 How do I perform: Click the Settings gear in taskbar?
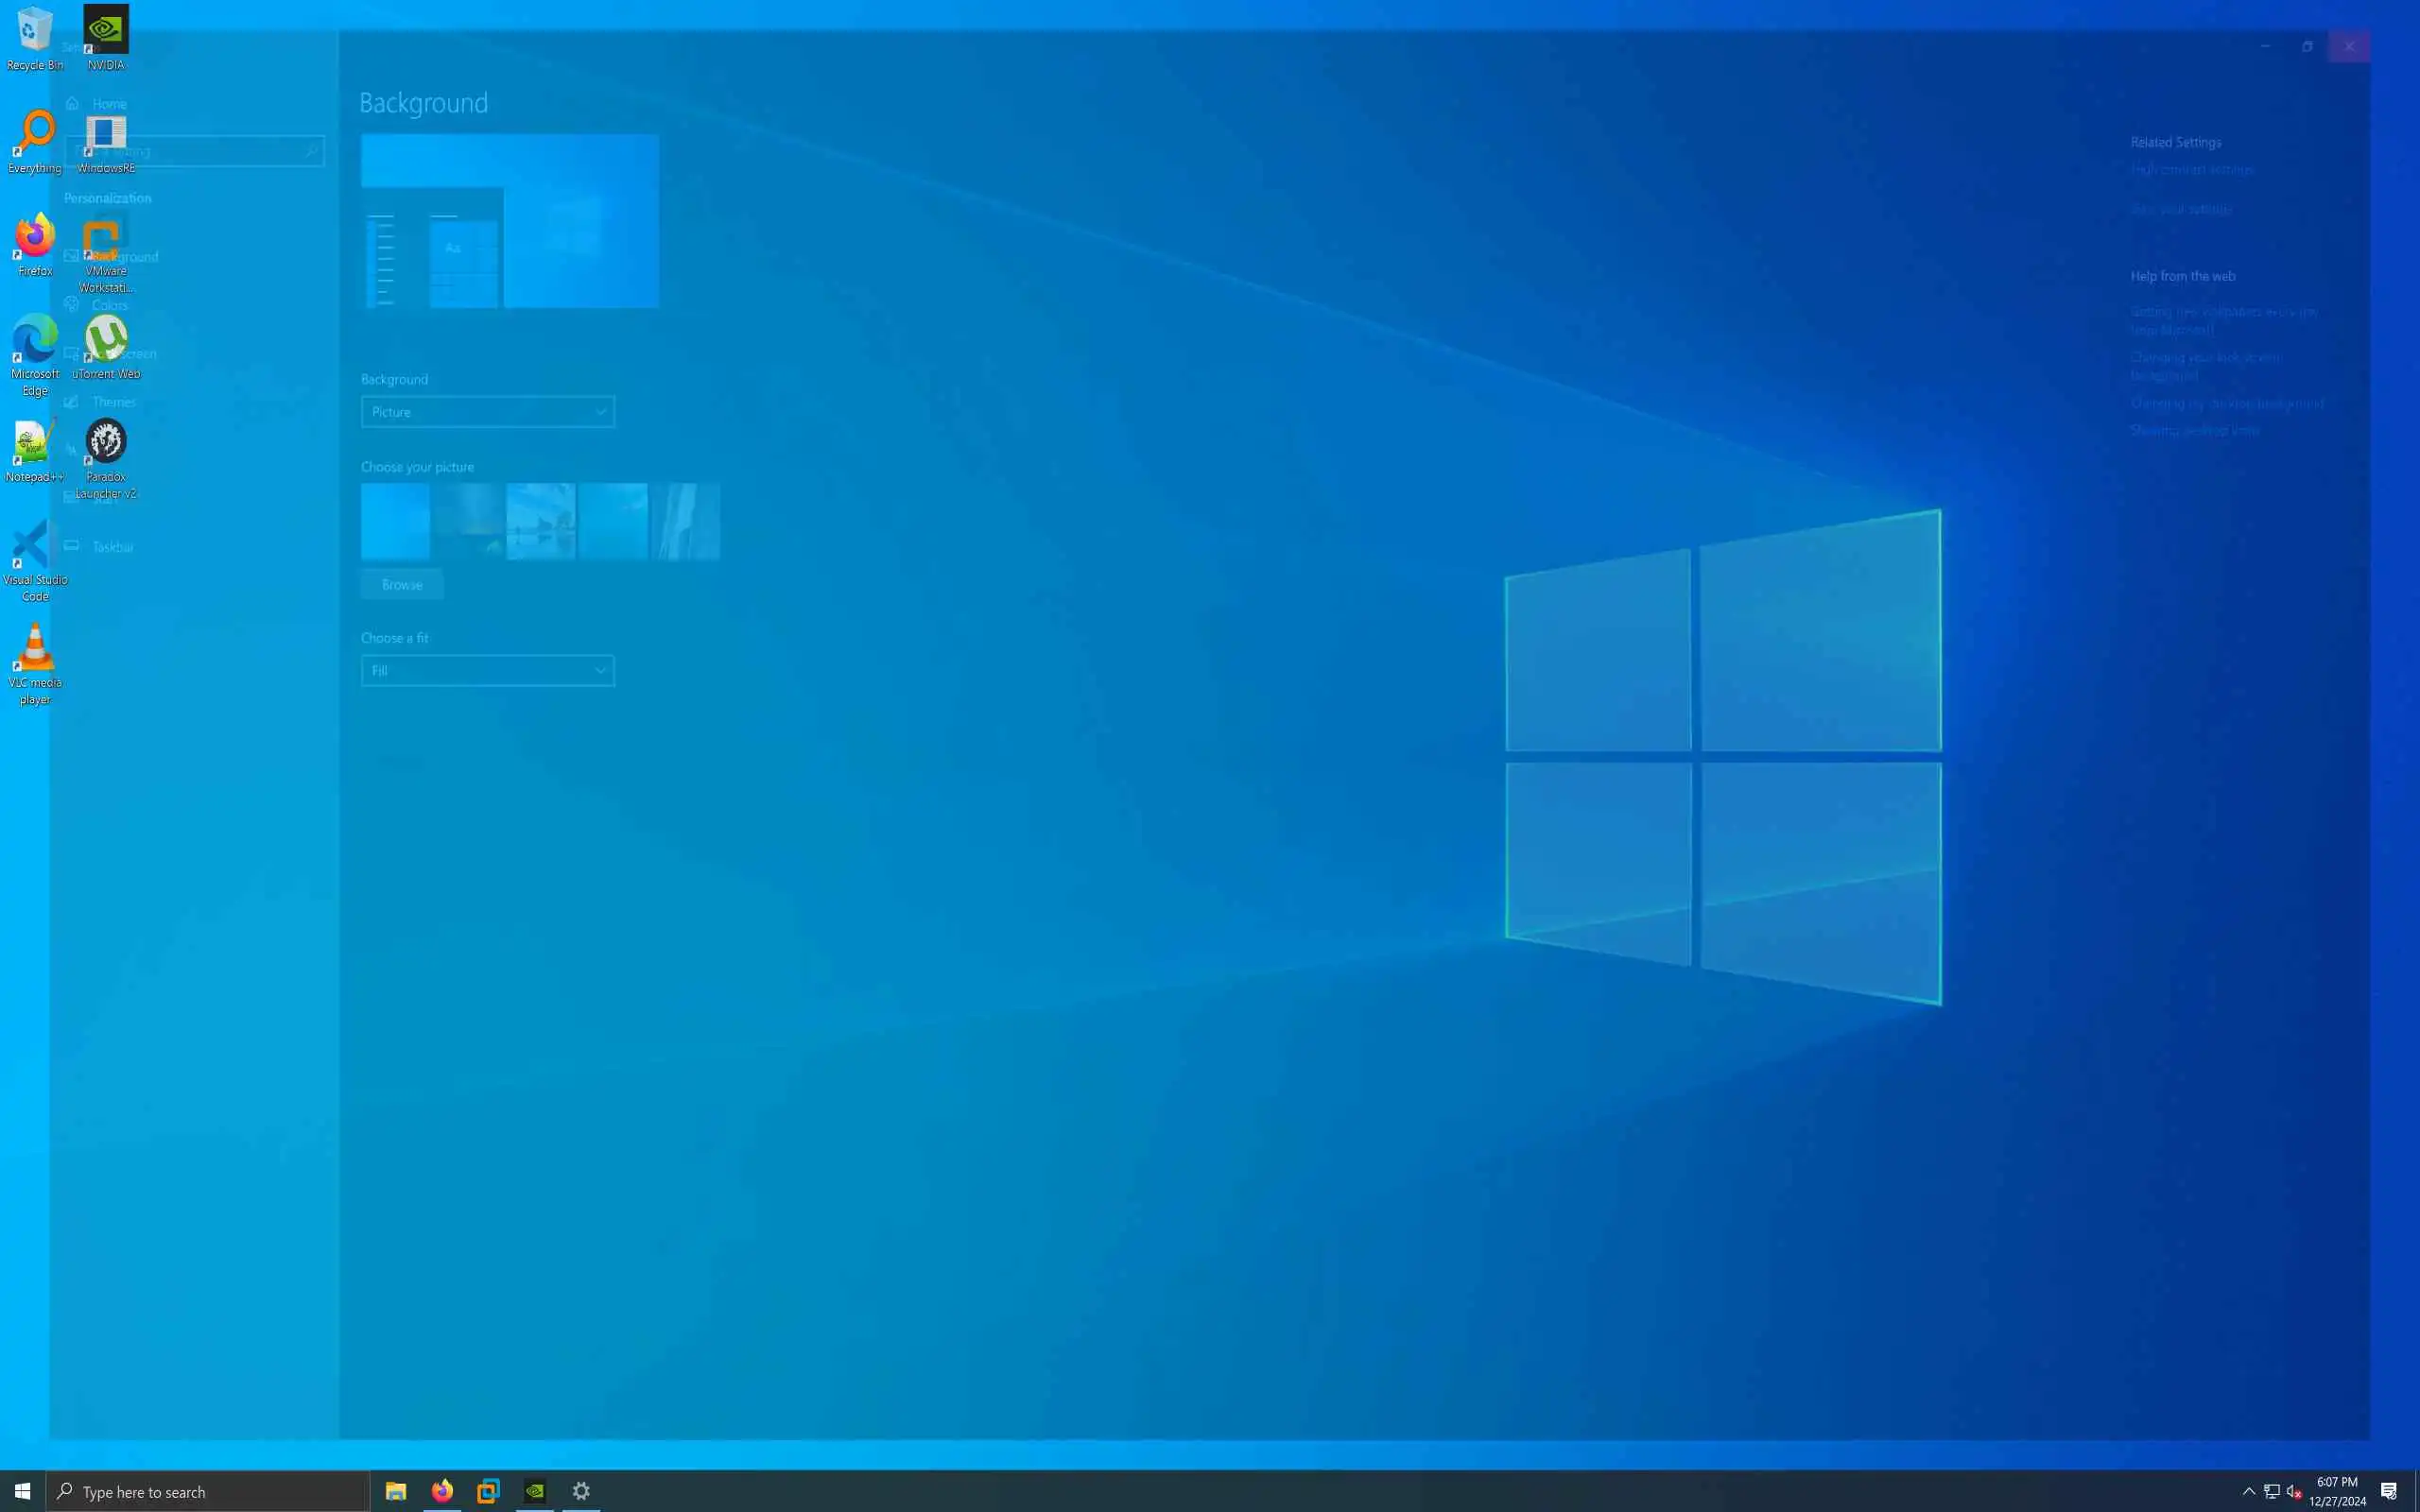[x=581, y=1491]
